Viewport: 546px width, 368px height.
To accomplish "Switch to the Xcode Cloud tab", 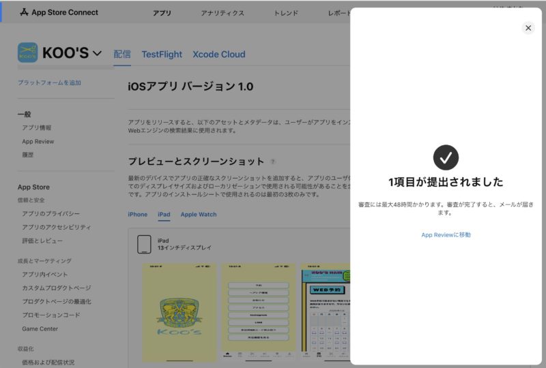I will pos(218,55).
